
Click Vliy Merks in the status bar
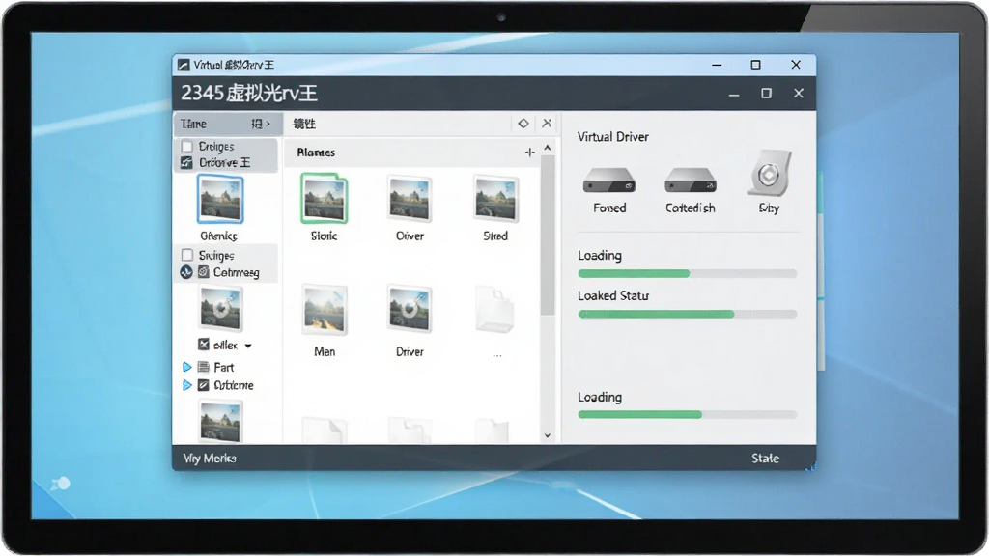coord(210,459)
